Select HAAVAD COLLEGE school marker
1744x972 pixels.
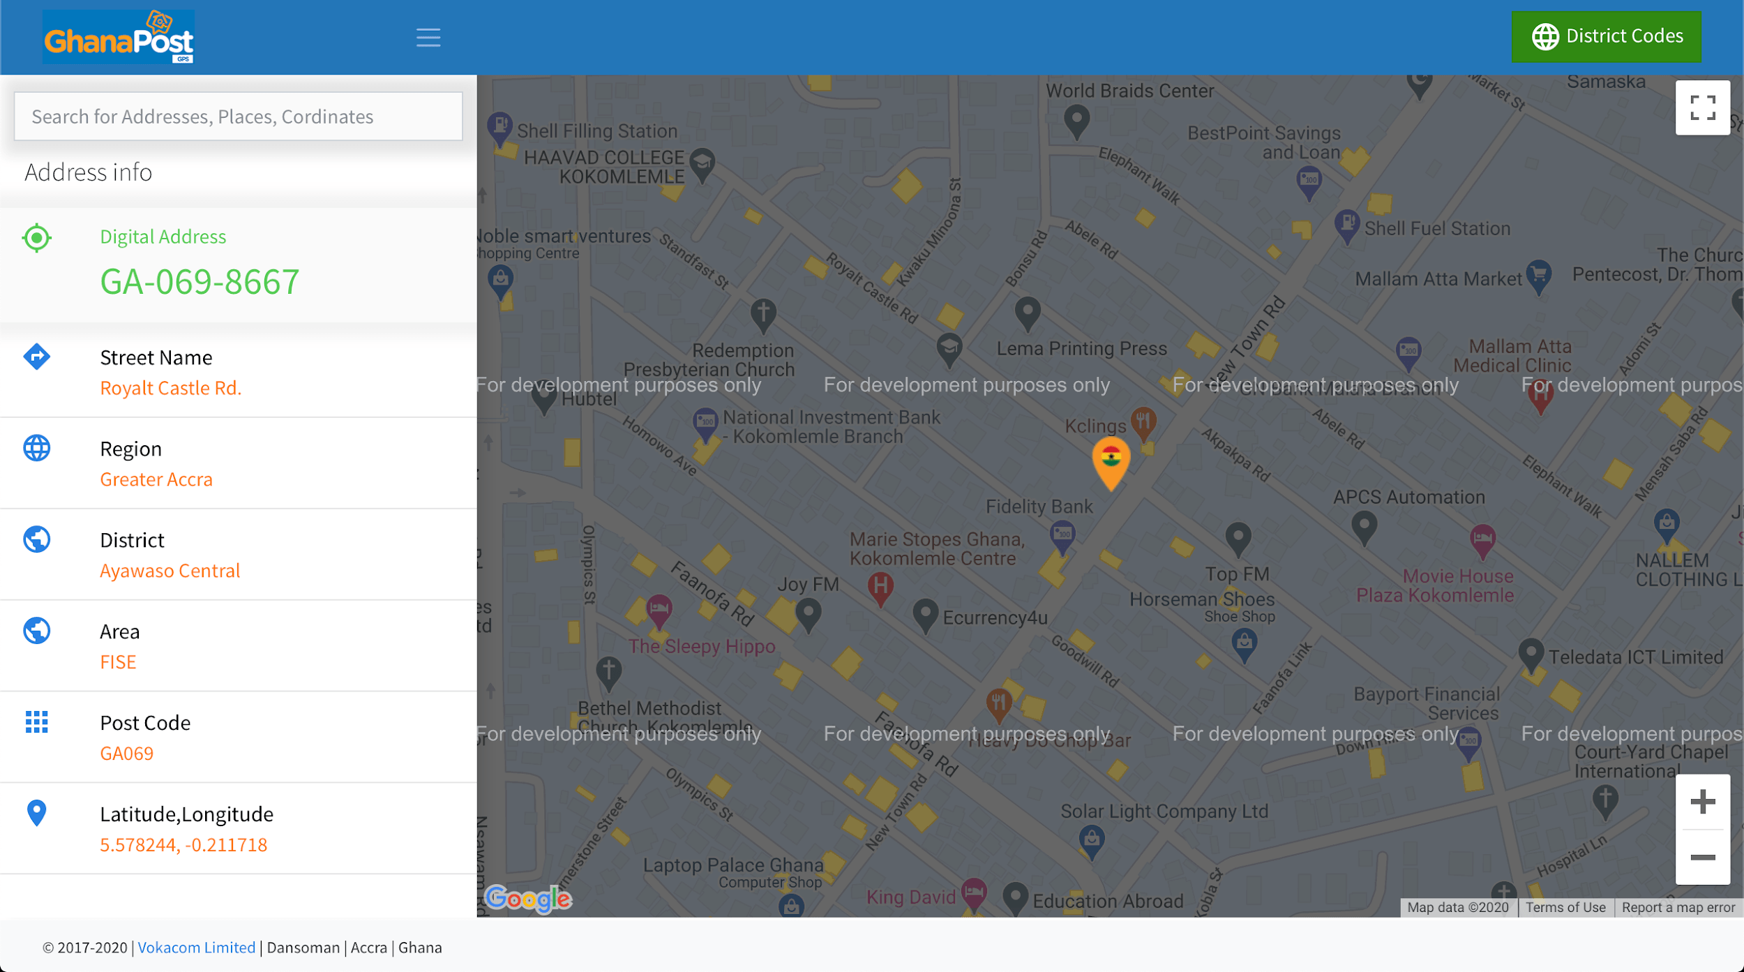(702, 165)
